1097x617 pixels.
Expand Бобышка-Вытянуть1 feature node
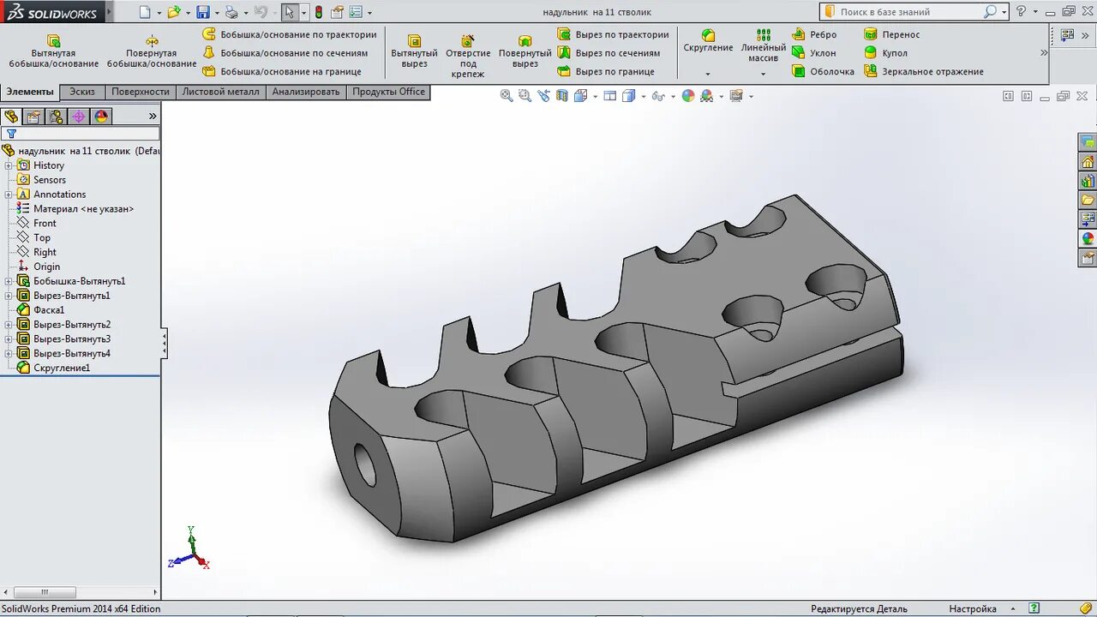[9, 281]
